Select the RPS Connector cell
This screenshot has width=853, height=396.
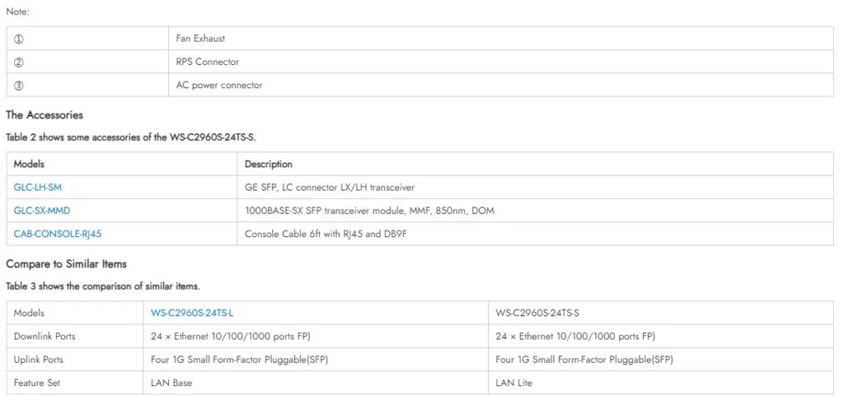click(x=207, y=62)
